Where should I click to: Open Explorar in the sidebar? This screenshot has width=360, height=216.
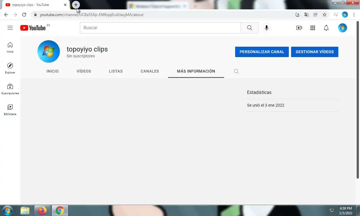10,68
